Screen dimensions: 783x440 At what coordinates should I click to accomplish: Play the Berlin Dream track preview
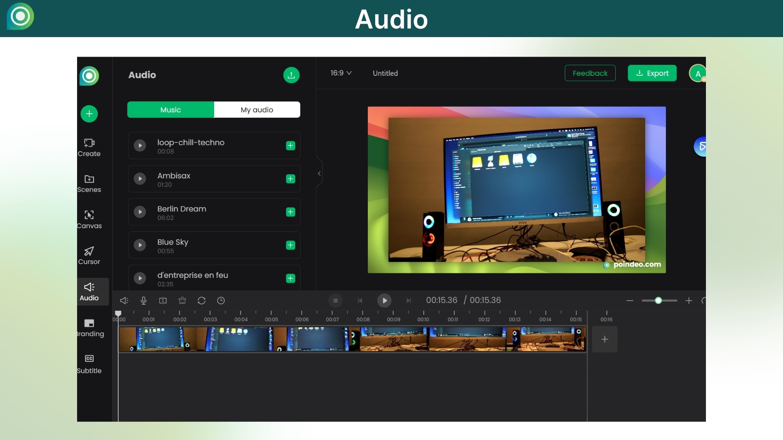pyautogui.click(x=140, y=212)
